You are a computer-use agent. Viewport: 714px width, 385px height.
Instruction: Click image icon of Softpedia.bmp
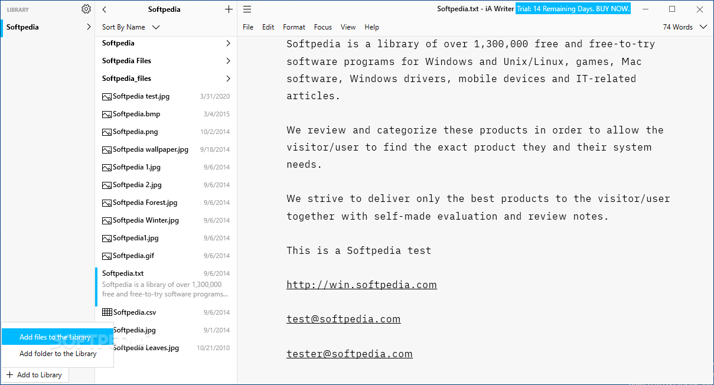107,114
